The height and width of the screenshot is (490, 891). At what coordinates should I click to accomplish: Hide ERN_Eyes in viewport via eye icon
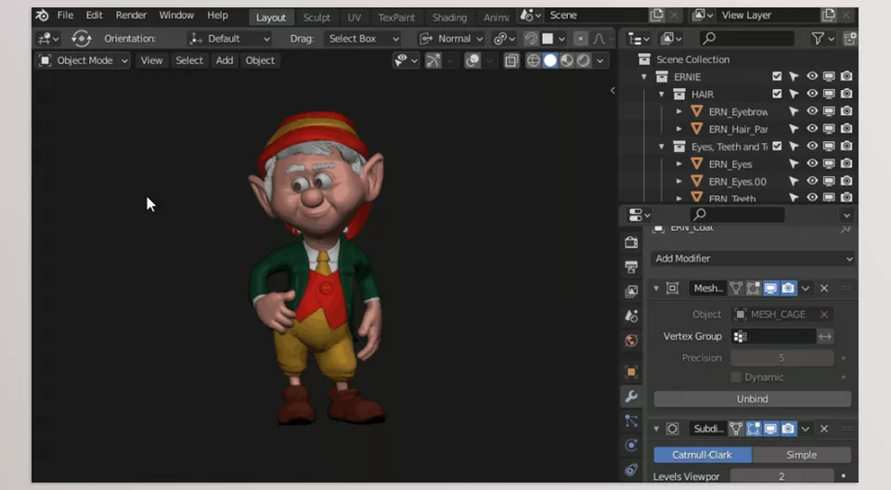(x=812, y=163)
